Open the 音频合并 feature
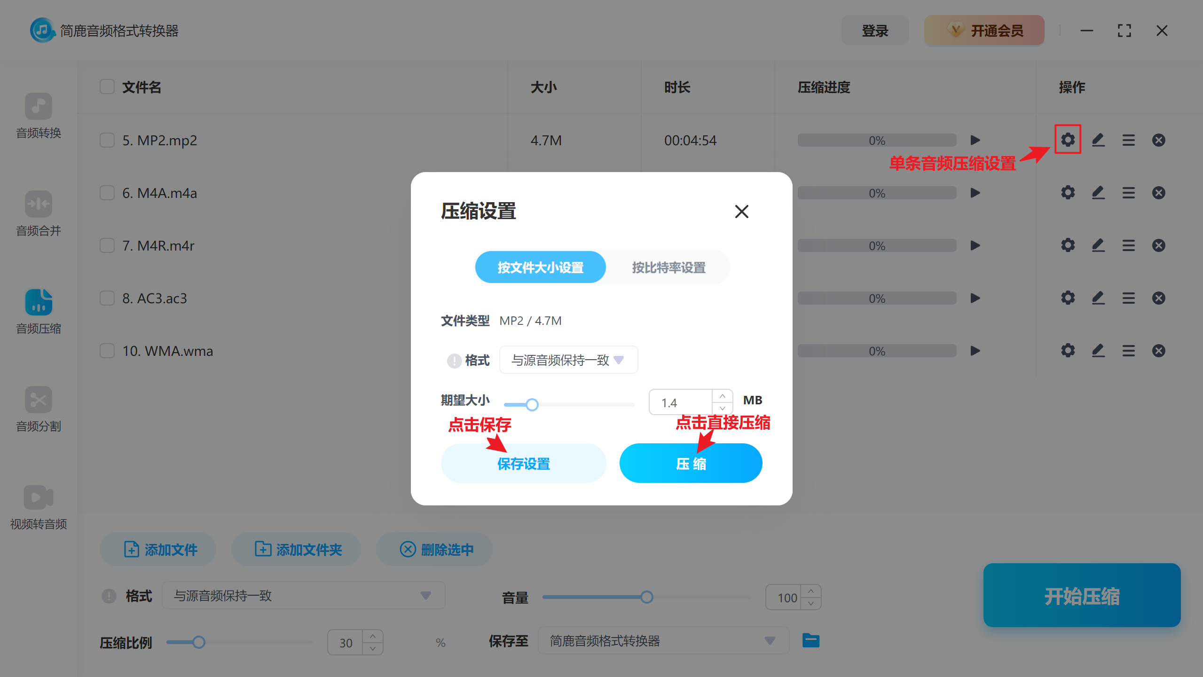 click(x=38, y=214)
